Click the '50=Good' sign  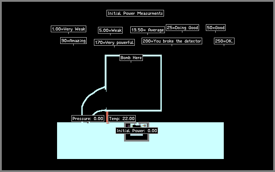point(216,28)
